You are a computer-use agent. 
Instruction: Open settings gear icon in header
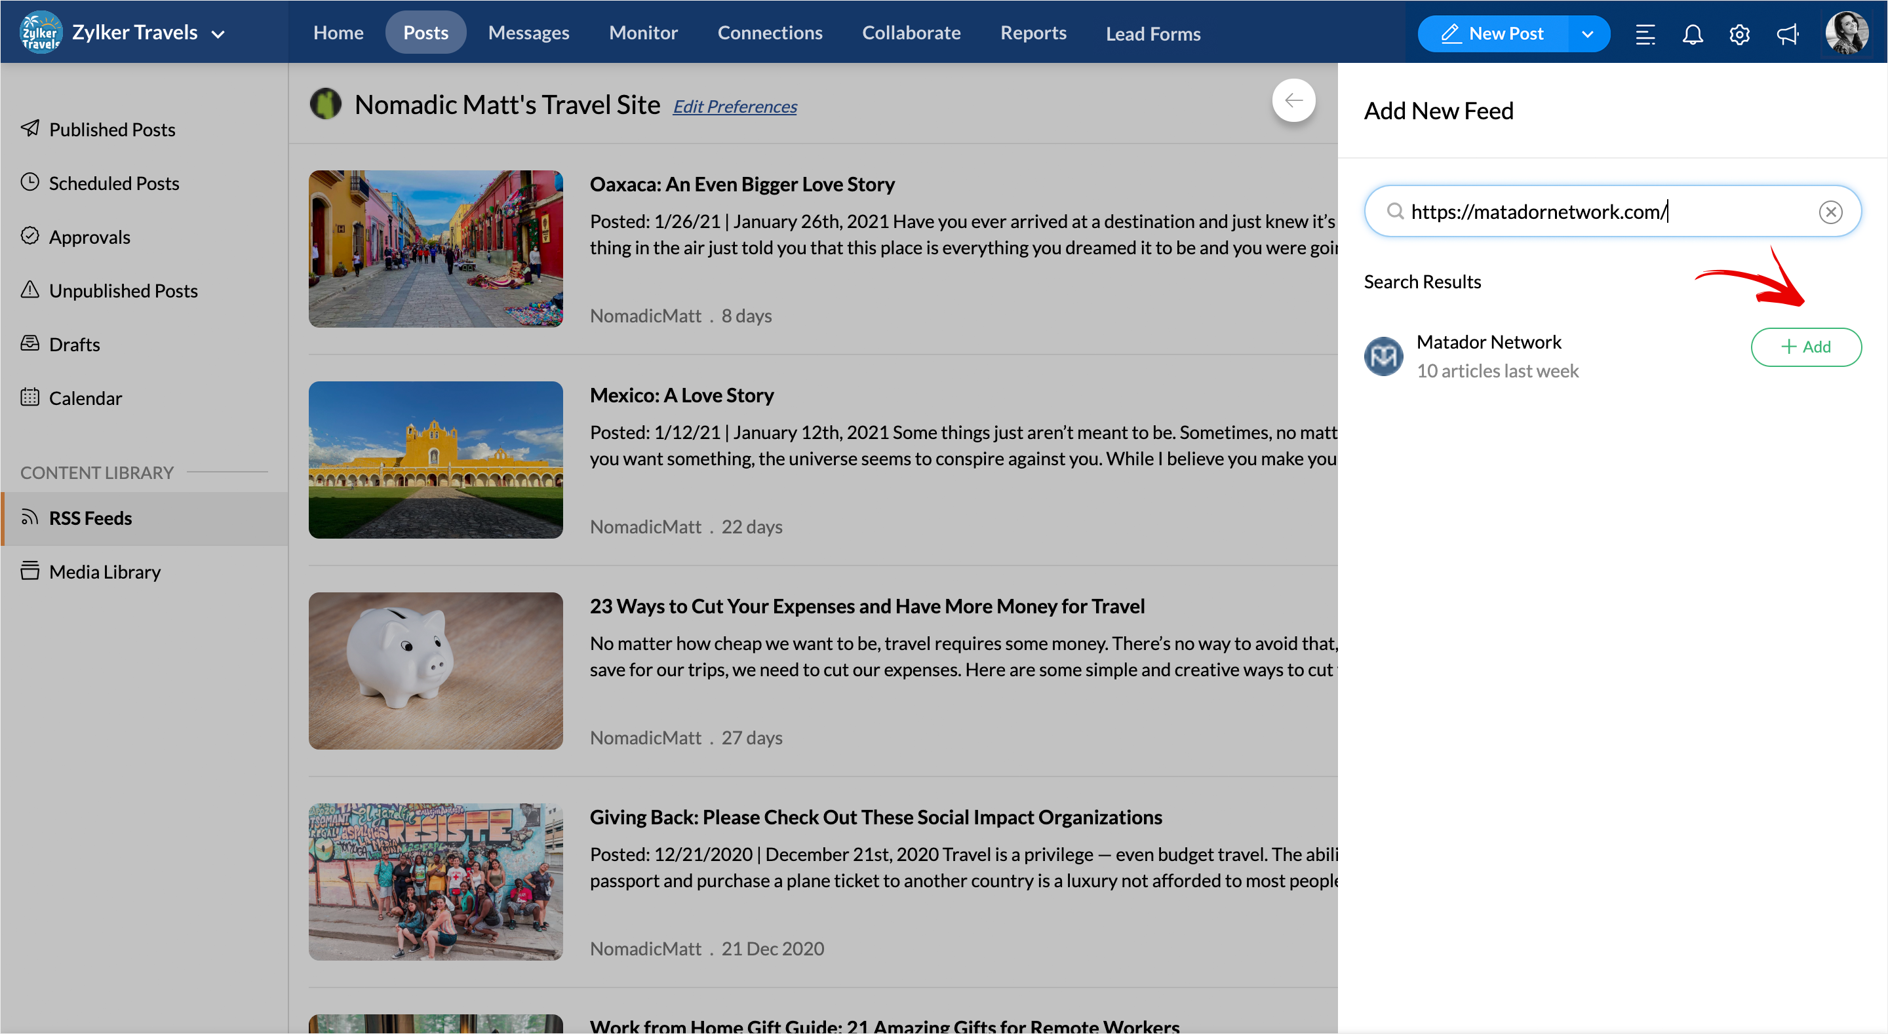[1739, 33]
